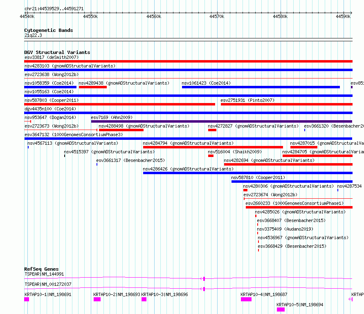
Task: Open nsv4287015 gnomAD variant label
Action: (x=327, y=143)
